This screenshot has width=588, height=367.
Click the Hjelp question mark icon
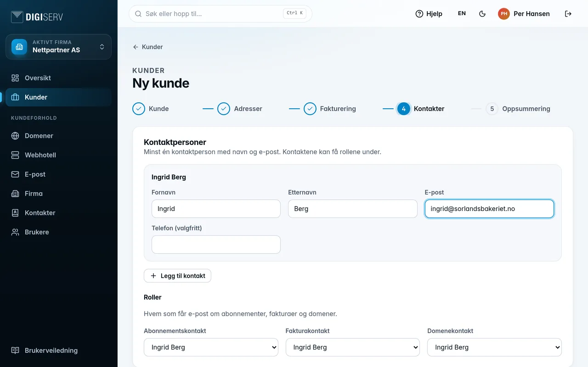419,14
